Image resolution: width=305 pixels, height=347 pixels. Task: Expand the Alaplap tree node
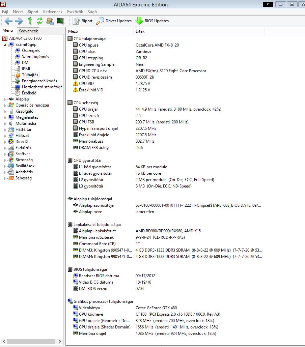(x=5, y=99)
